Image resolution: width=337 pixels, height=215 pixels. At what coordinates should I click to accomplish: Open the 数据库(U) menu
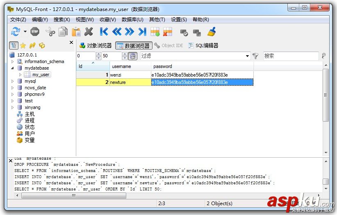click(132, 20)
